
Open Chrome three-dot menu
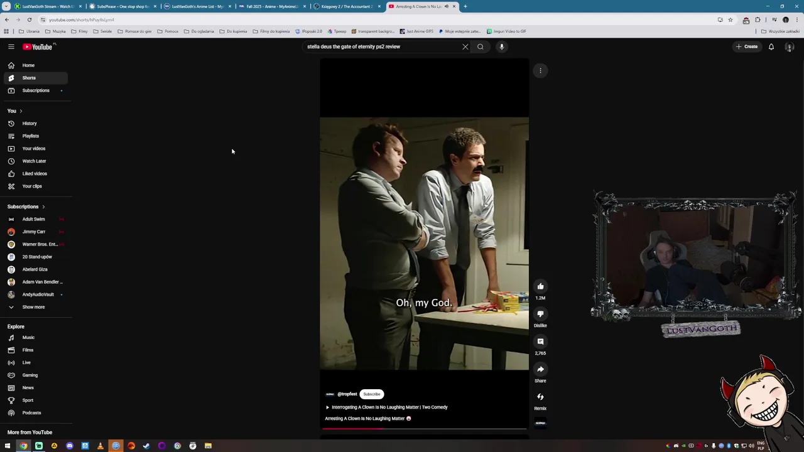pos(796,19)
